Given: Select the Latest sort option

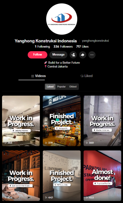Looking at the screenshot, I should (50, 87).
